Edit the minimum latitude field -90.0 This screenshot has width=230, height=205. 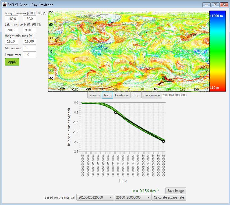12,30
